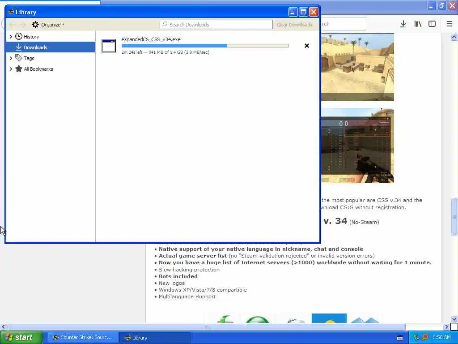
Task: Open the browser hamburger menu
Action: pos(449,24)
